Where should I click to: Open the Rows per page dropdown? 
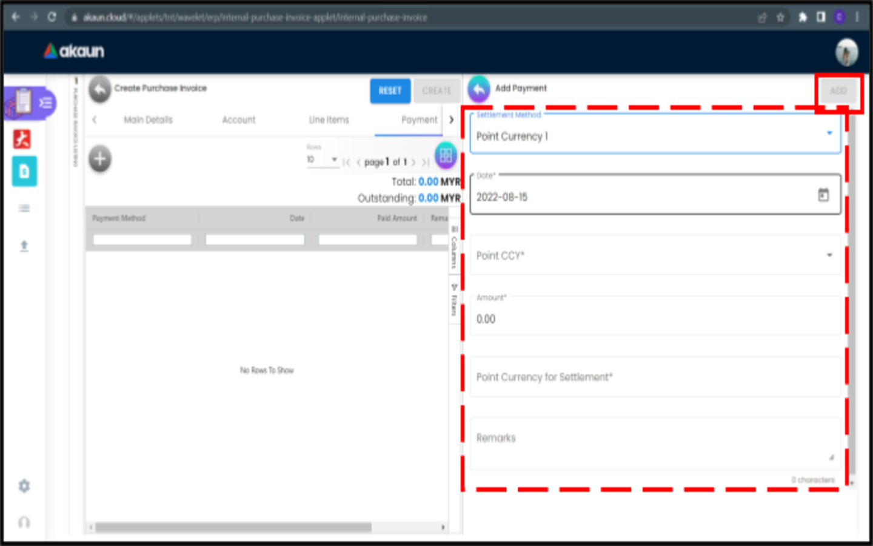click(x=322, y=160)
